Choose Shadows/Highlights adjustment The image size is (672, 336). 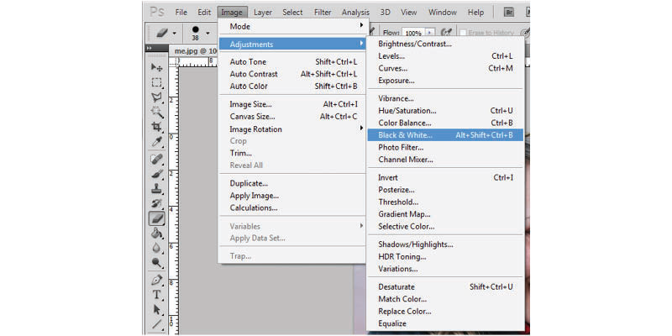click(x=445, y=244)
